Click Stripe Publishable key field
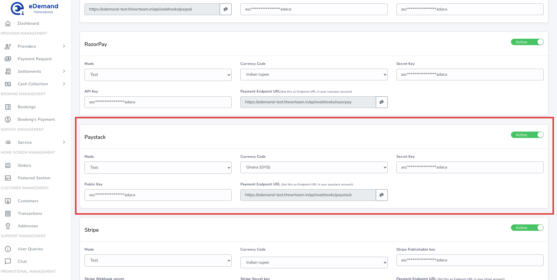Screen dimensions: 557x280 pos(470,260)
